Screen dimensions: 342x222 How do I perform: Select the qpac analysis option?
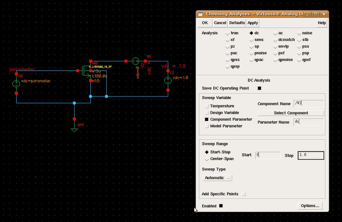point(251,60)
